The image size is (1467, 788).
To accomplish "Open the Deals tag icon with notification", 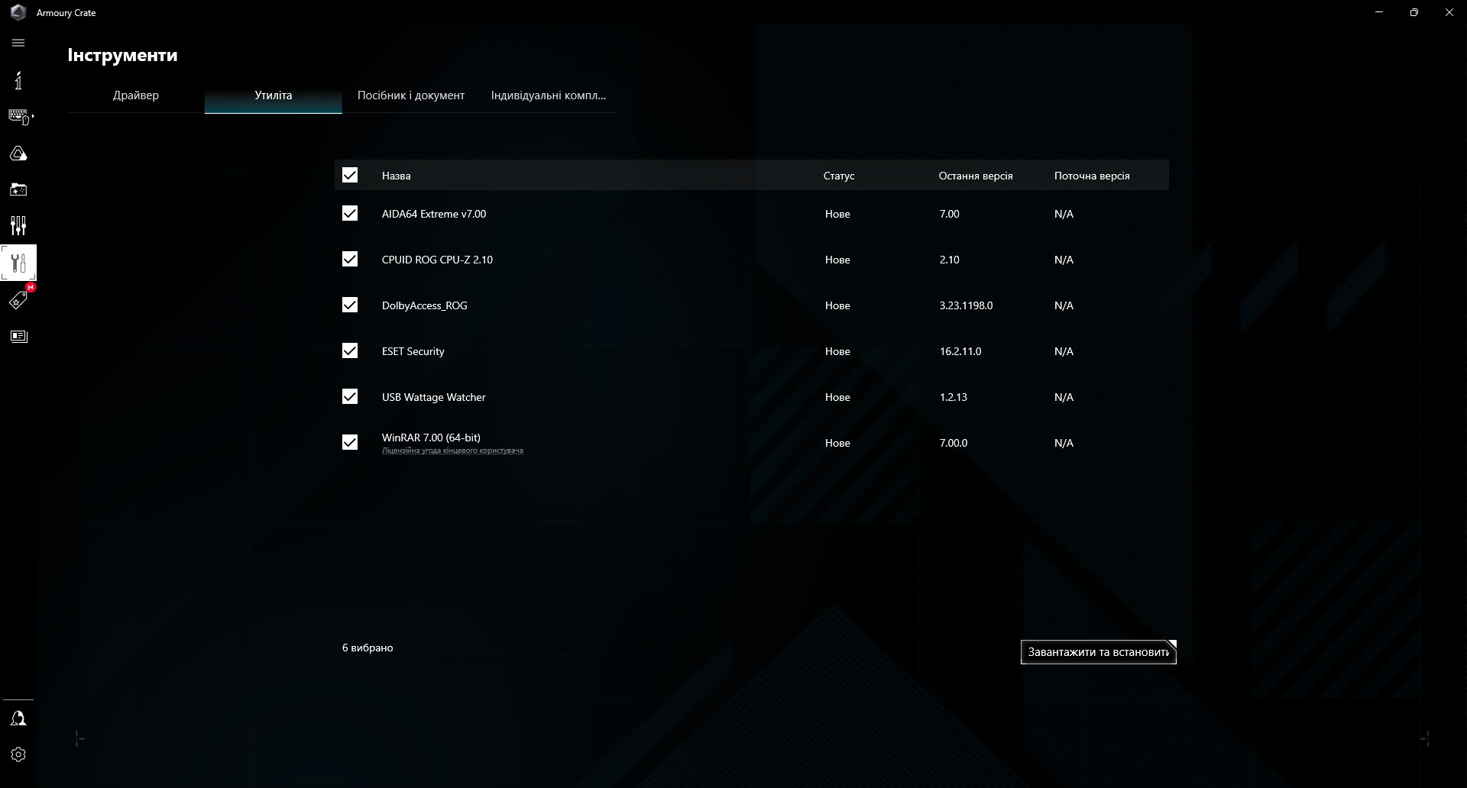I will click(18, 299).
